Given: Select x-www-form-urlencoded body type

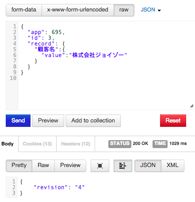Looking at the screenshot, I should tap(78, 10).
